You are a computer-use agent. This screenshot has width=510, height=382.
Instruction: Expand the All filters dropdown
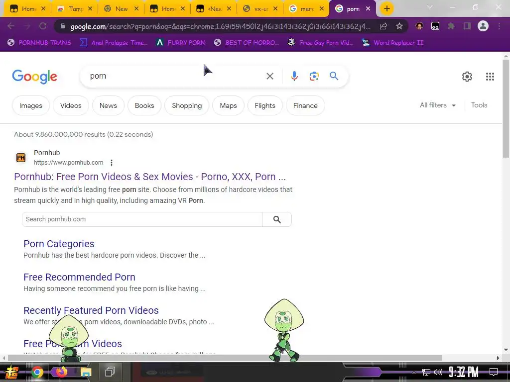[x=437, y=105]
